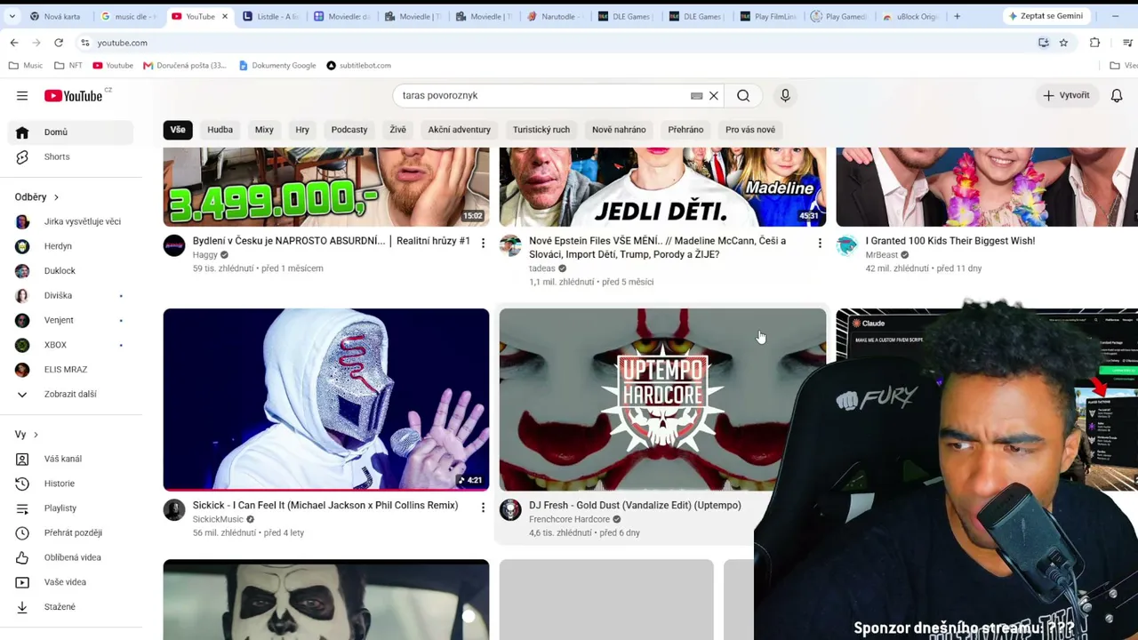Expand the Vy section chevron
This screenshot has height=640, width=1138.
coord(36,435)
